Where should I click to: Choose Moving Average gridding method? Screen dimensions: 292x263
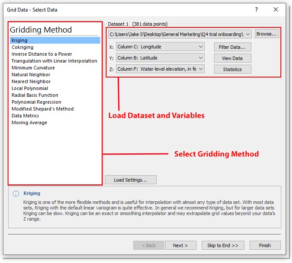point(29,123)
